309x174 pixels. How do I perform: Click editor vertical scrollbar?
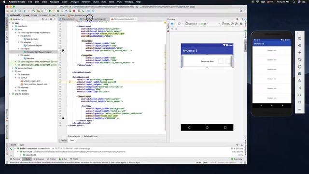coord(165,87)
